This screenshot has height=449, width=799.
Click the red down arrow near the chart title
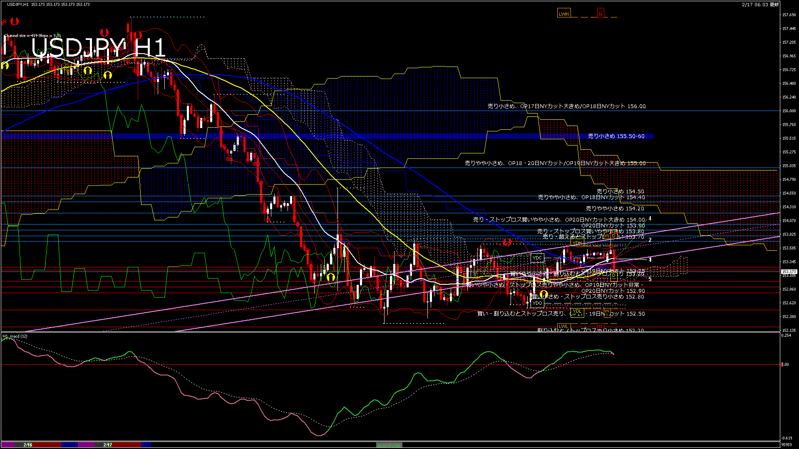[104, 32]
